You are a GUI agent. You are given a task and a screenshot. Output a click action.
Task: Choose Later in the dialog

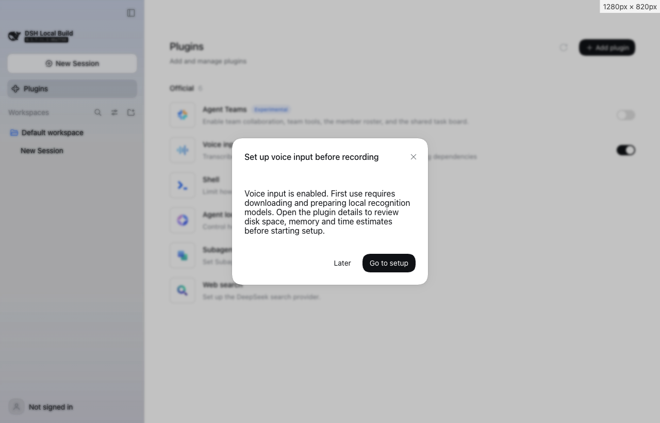[x=342, y=263]
